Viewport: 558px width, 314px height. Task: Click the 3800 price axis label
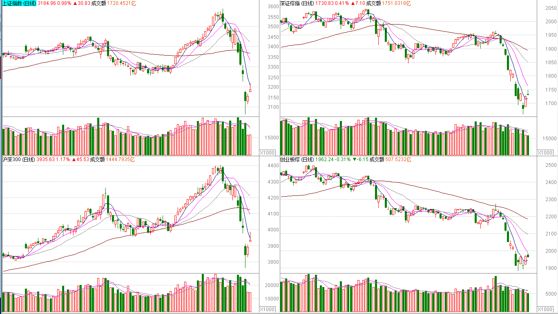(x=273, y=262)
